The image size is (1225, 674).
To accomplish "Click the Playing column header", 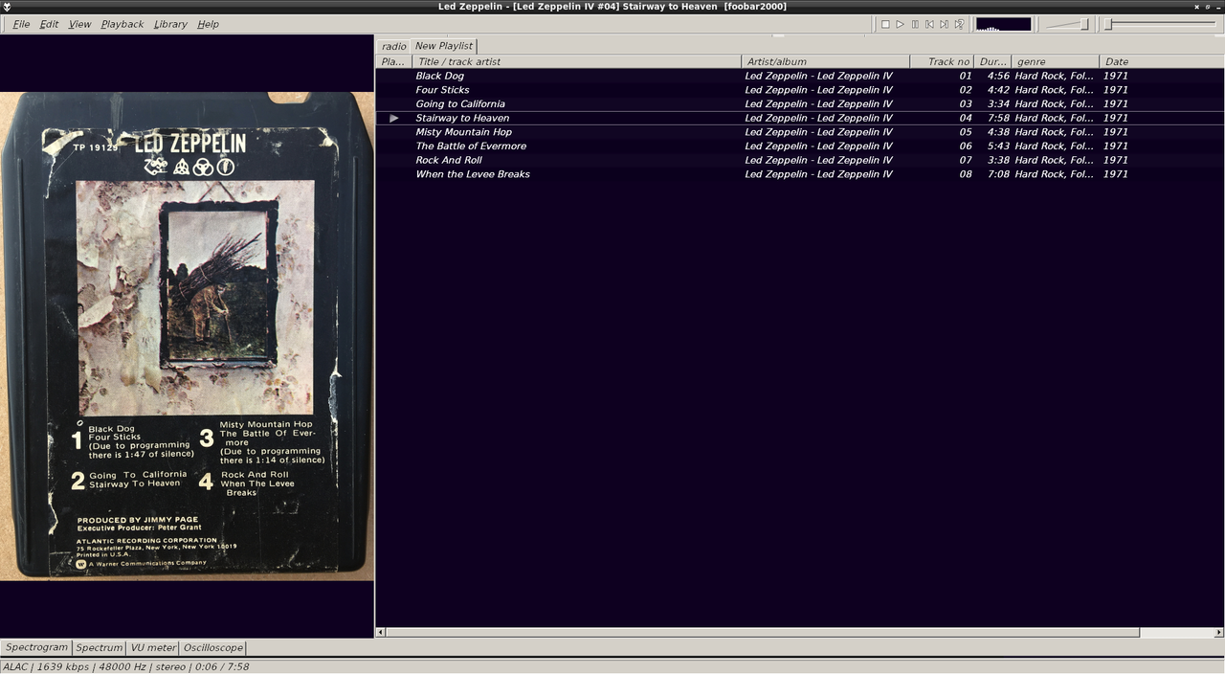I will tap(393, 61).
